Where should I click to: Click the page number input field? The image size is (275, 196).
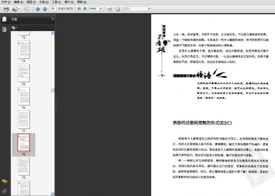pyautogui.click(x=53, y=9)
